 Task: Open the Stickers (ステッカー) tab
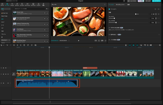click(17, 5)
